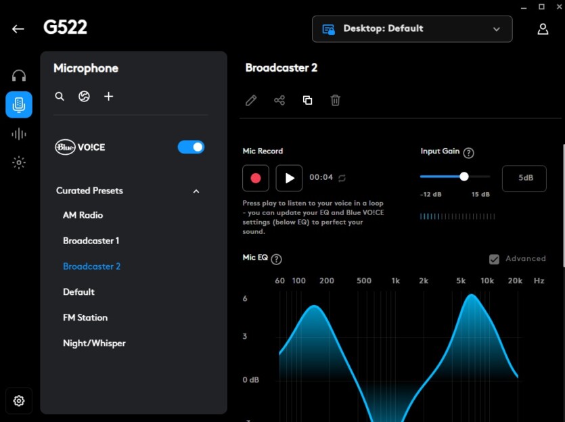Add a new microphone preset
This screenshot has height=422, width=565.
click(x=108, y=97)
